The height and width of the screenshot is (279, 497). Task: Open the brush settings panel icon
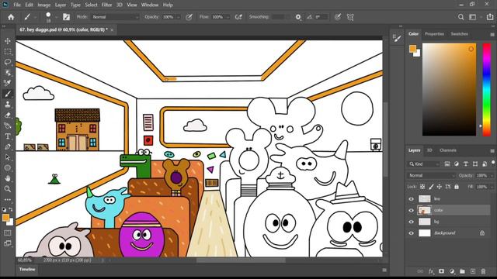click(x=66, y=17)
